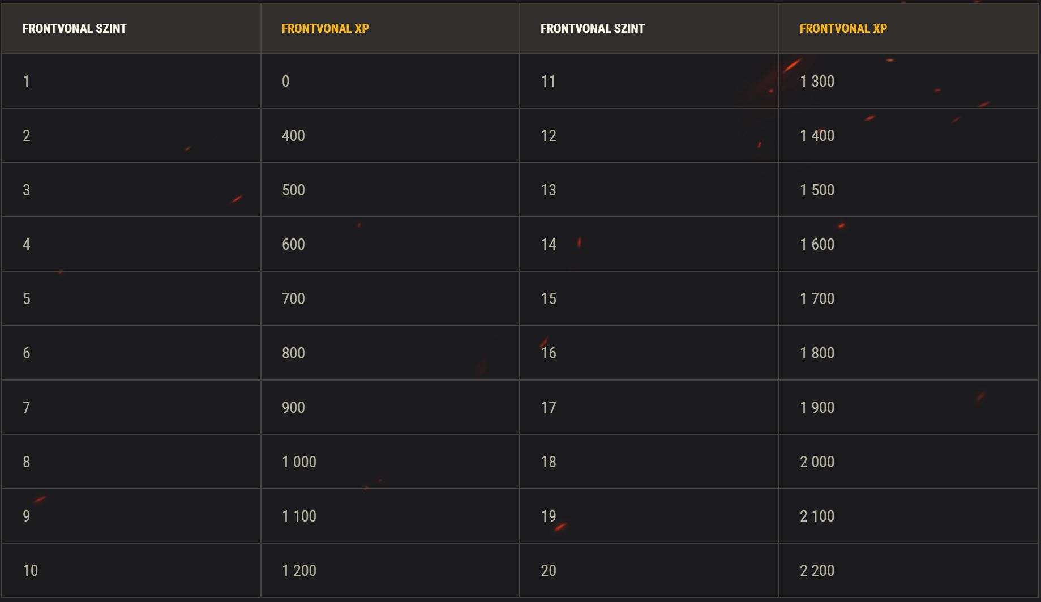Select the level 1 cell

coord(131,81)
